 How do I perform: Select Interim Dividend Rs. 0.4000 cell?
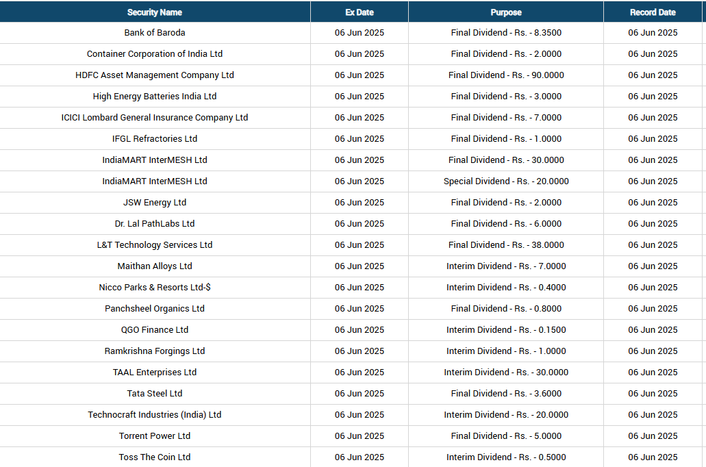click(506, 287)
